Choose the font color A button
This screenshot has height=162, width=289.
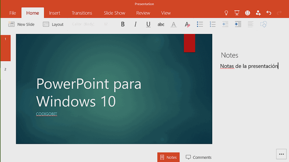(174, 24)
